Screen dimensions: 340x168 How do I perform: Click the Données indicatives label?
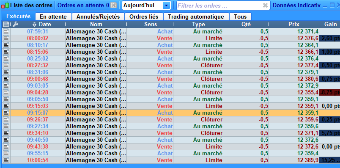coord(296,5)
